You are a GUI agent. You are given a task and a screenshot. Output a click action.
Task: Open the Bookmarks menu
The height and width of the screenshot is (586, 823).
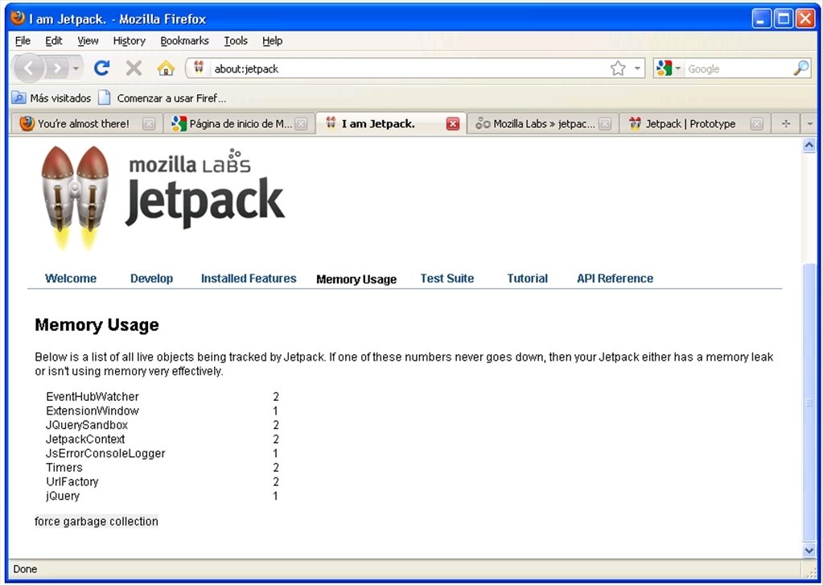184,40
